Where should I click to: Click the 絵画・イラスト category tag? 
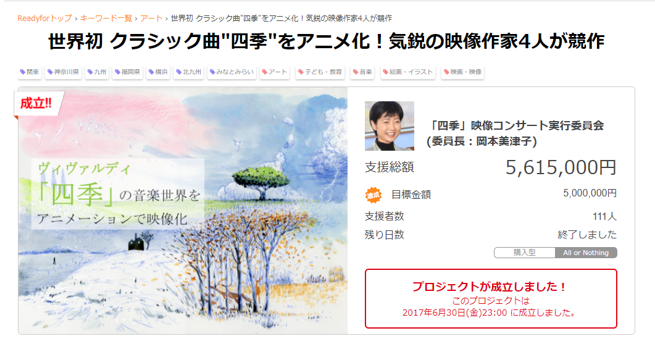[x=407, y=72]
